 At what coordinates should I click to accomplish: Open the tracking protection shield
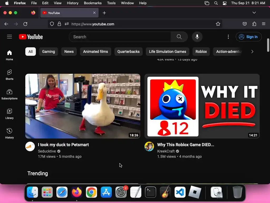click(52, 24)
